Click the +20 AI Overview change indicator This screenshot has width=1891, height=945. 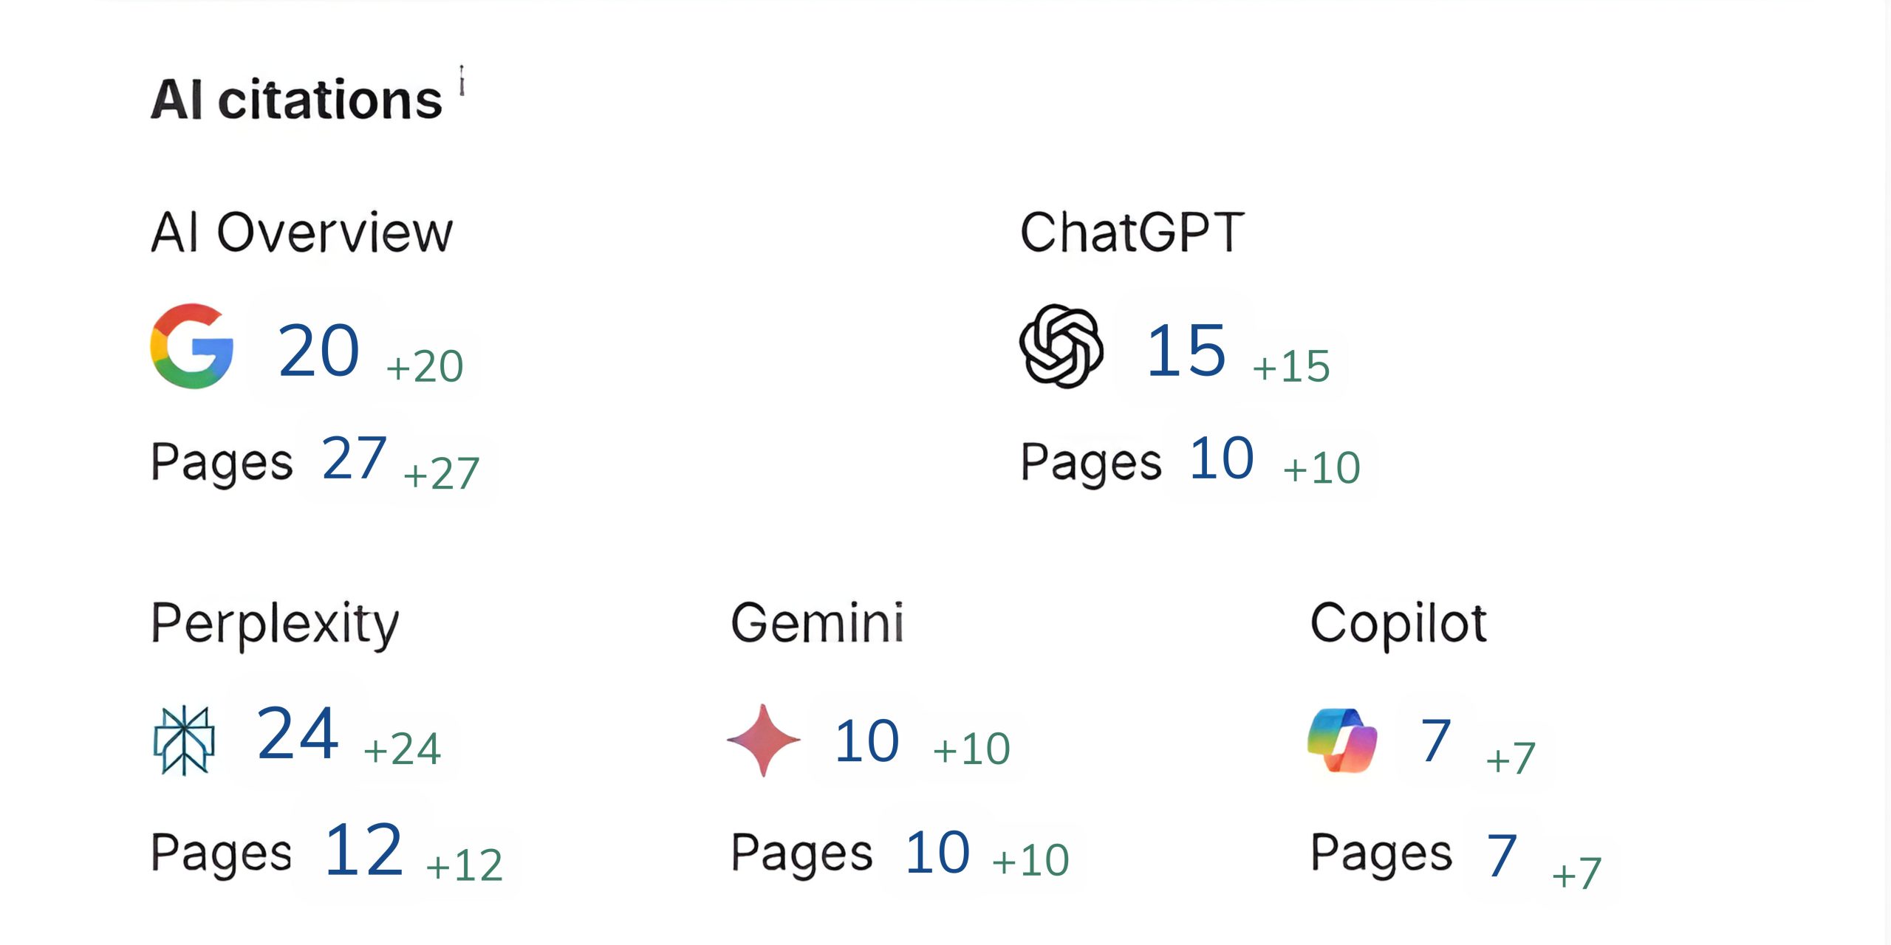tap(425, 366)
